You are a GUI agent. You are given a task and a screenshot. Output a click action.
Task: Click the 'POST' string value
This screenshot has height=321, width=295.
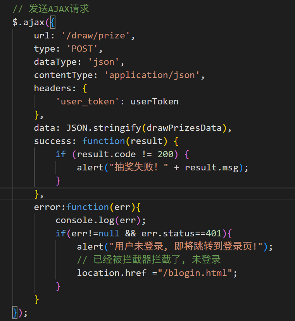click(x=82, y=49)
